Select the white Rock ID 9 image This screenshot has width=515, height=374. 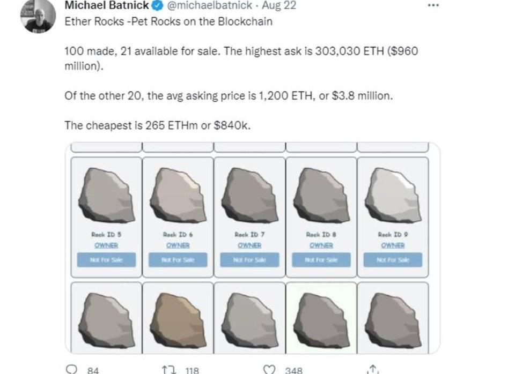392,195
